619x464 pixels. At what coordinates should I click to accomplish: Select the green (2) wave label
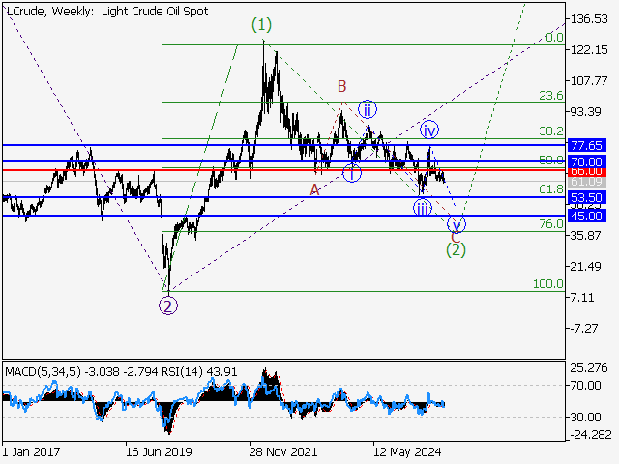click(x=457, y=249)
